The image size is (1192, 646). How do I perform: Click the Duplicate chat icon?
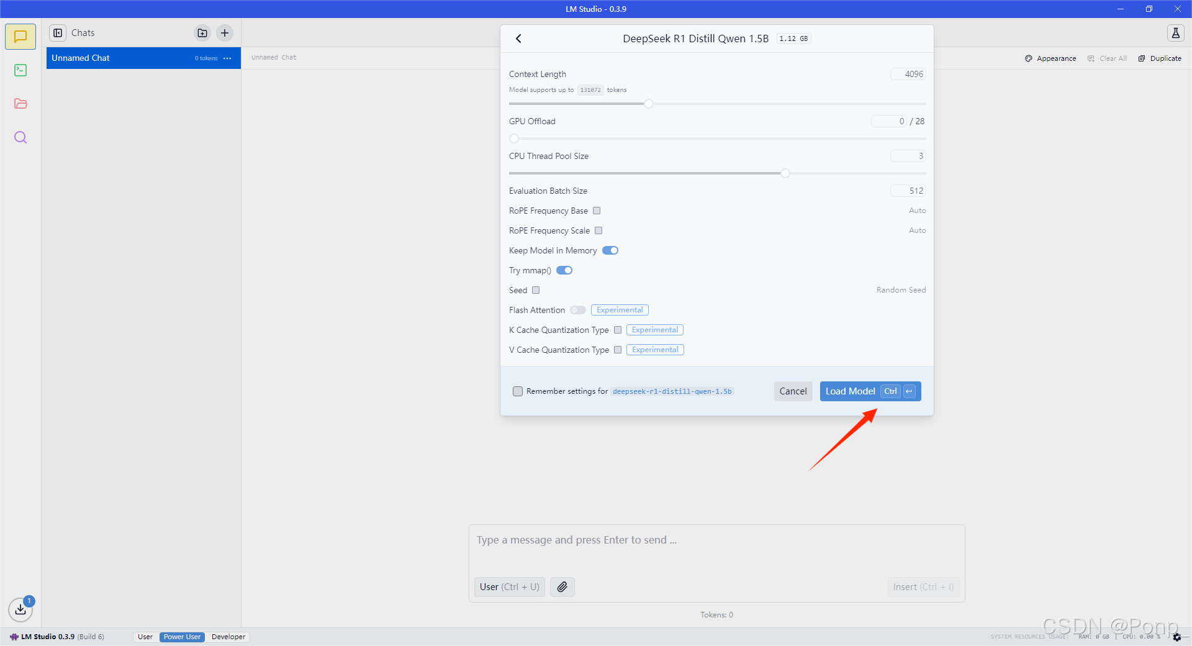1142,58
